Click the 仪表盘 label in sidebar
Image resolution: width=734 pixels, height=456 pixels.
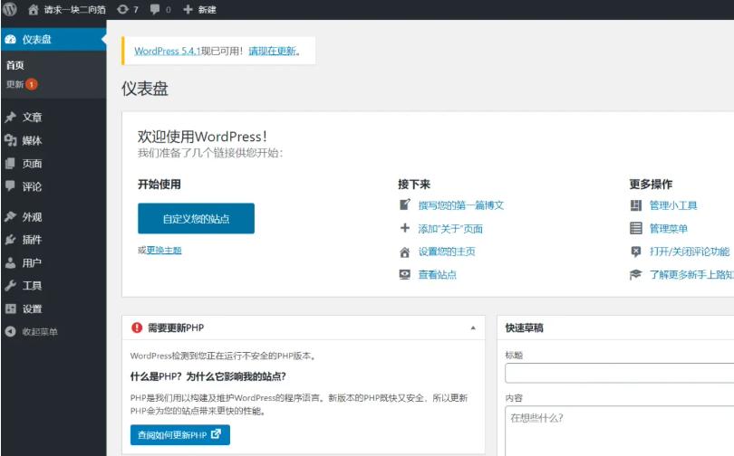pos(36,39)
